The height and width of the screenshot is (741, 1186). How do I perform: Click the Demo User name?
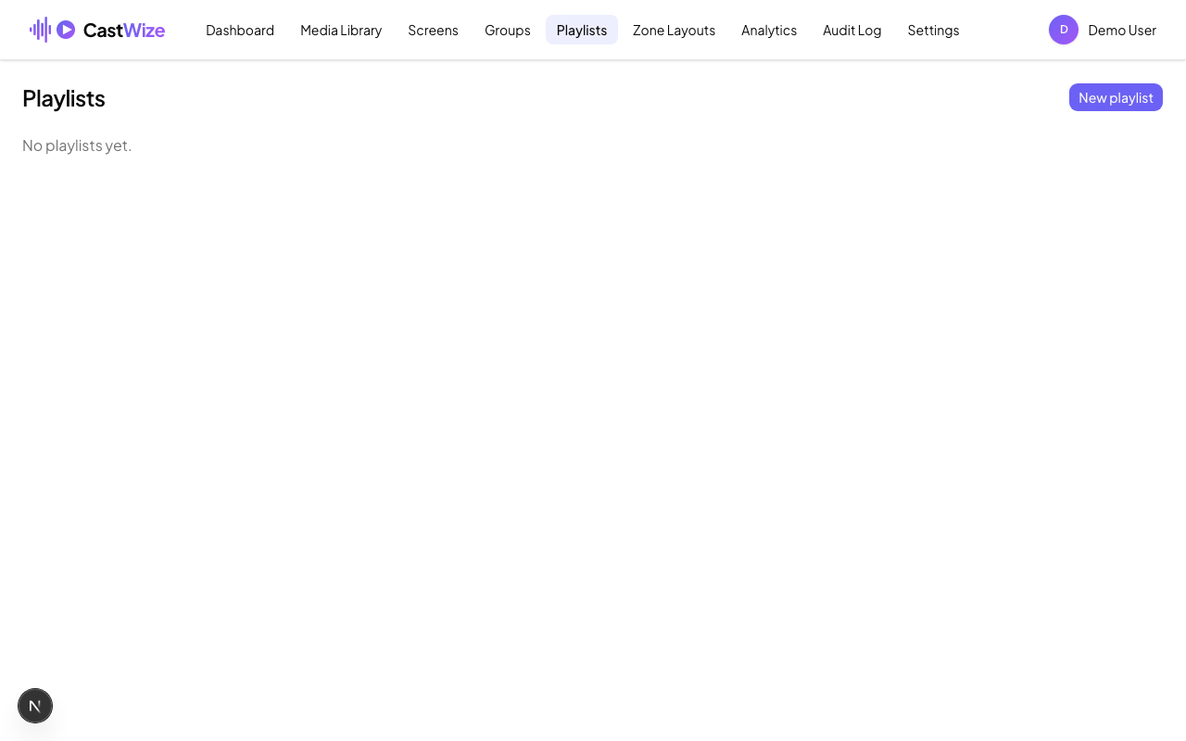tap(1122, 30)
